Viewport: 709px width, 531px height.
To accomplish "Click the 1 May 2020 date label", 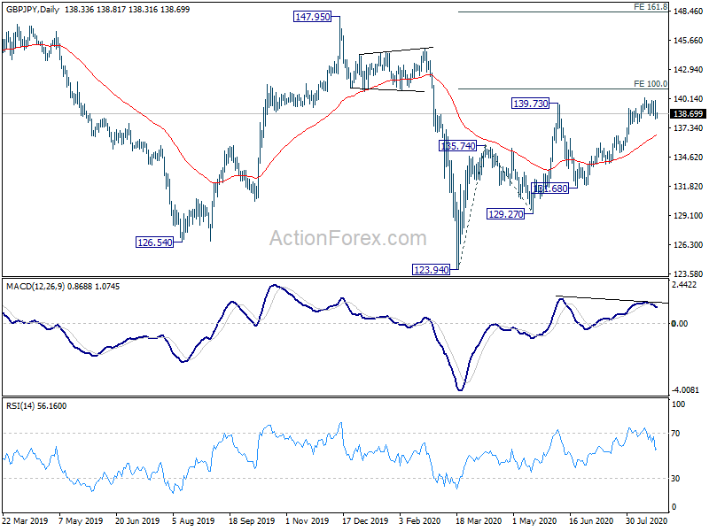I will (x=535, y=521).
